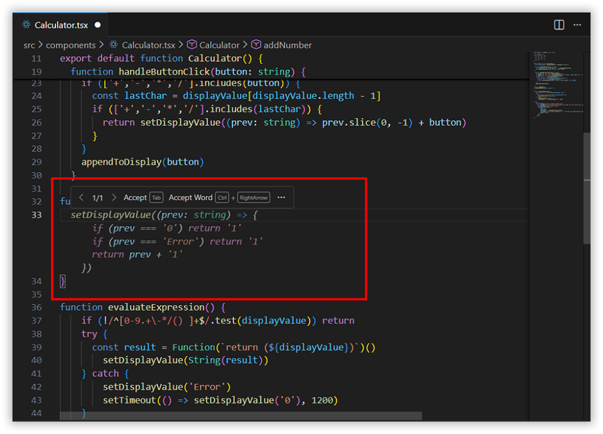Click 'const result = Function' on line 39
The height and width of the screenshot is (434, 603).
[153, 347]
